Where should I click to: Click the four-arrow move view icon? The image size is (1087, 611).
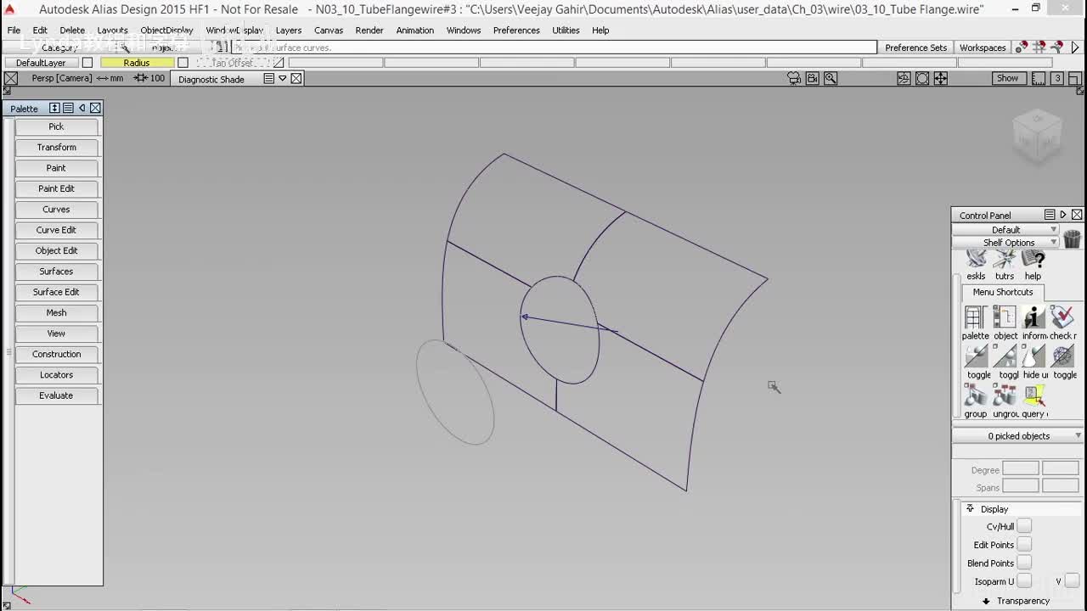pos(941,78)
